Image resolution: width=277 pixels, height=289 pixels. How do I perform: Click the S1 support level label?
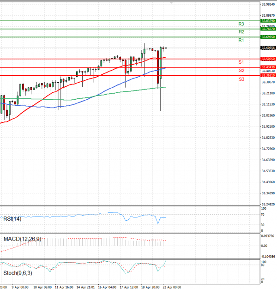pos(241,62)
